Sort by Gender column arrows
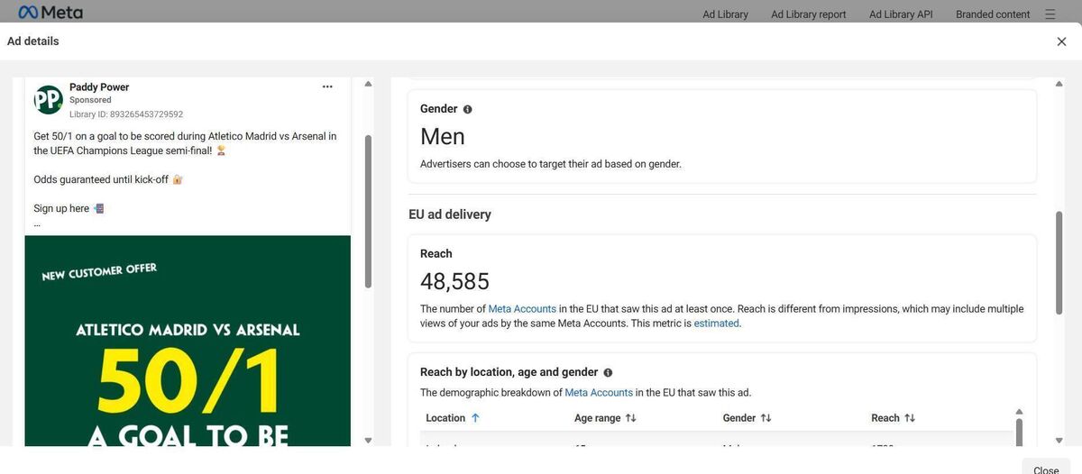 coord(766,418)
